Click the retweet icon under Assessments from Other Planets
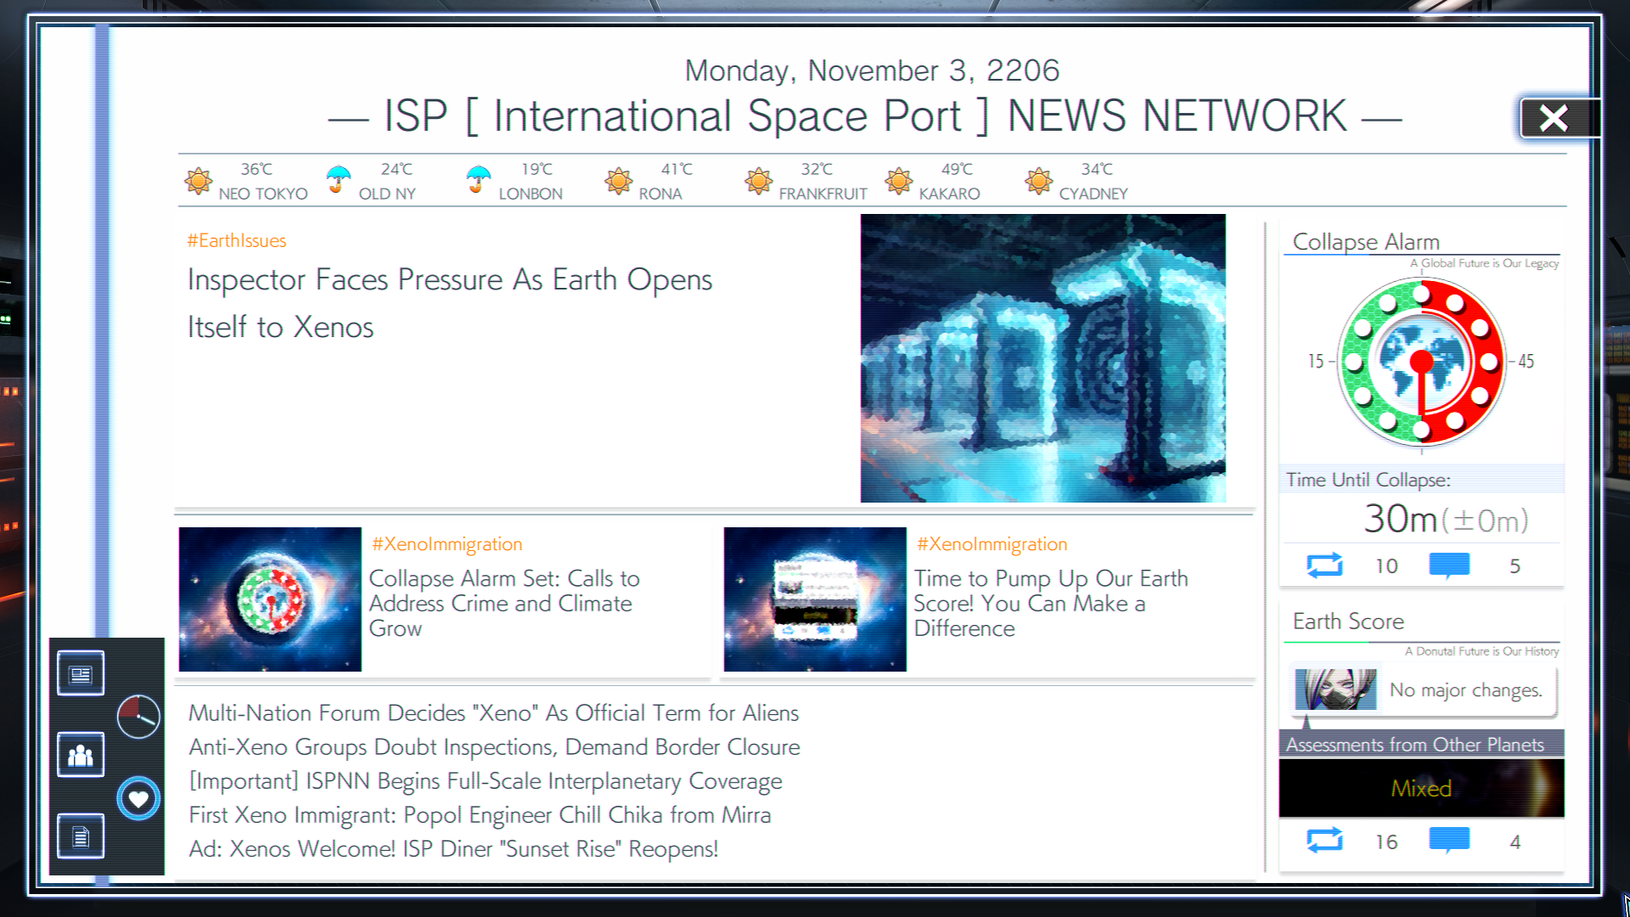Screen dimensions: 1630x917 pos(1325,841)
